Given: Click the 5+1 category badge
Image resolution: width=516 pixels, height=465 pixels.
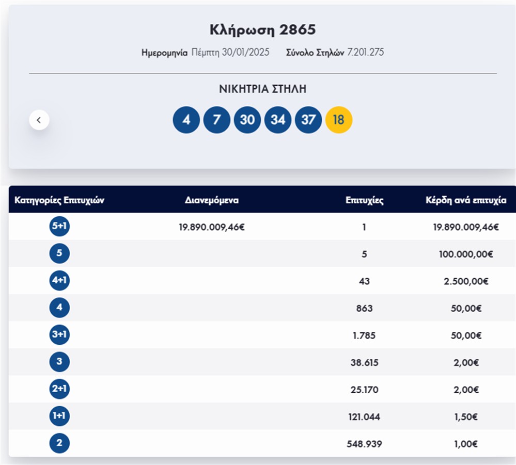Looking at the screenshot, I should tap(59, 227).
